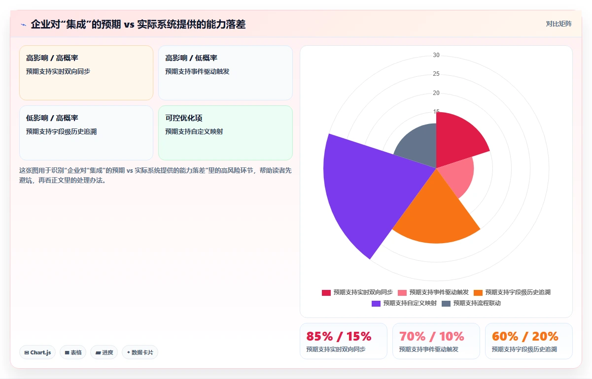Click the axis label 20 on the chart

click(x=436, y=93)
